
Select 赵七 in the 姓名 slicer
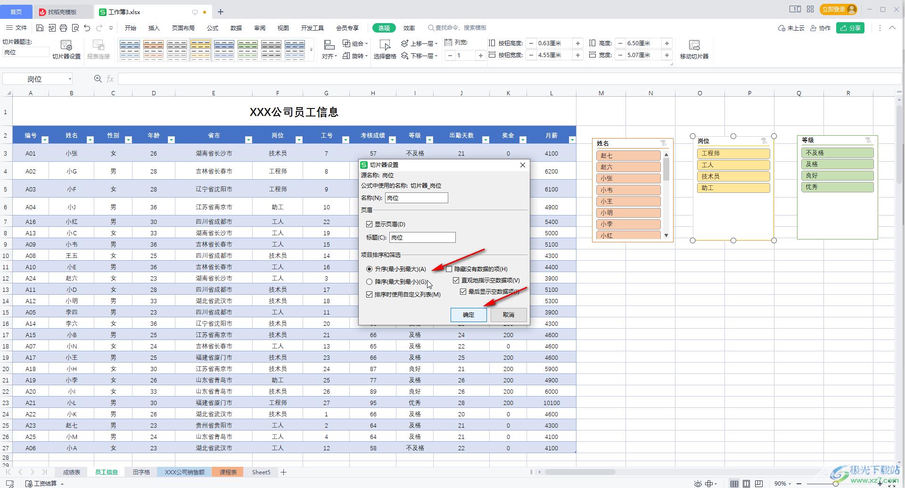pyautogui.click(x=628, y=156)
